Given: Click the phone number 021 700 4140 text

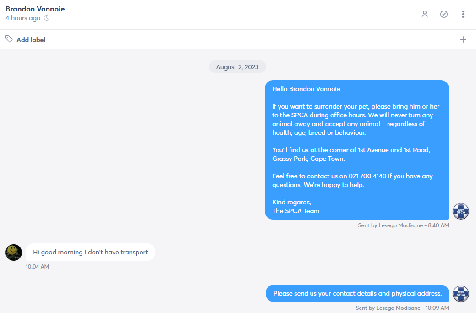Looking at the screenshot, I should [x=367, y=176].
